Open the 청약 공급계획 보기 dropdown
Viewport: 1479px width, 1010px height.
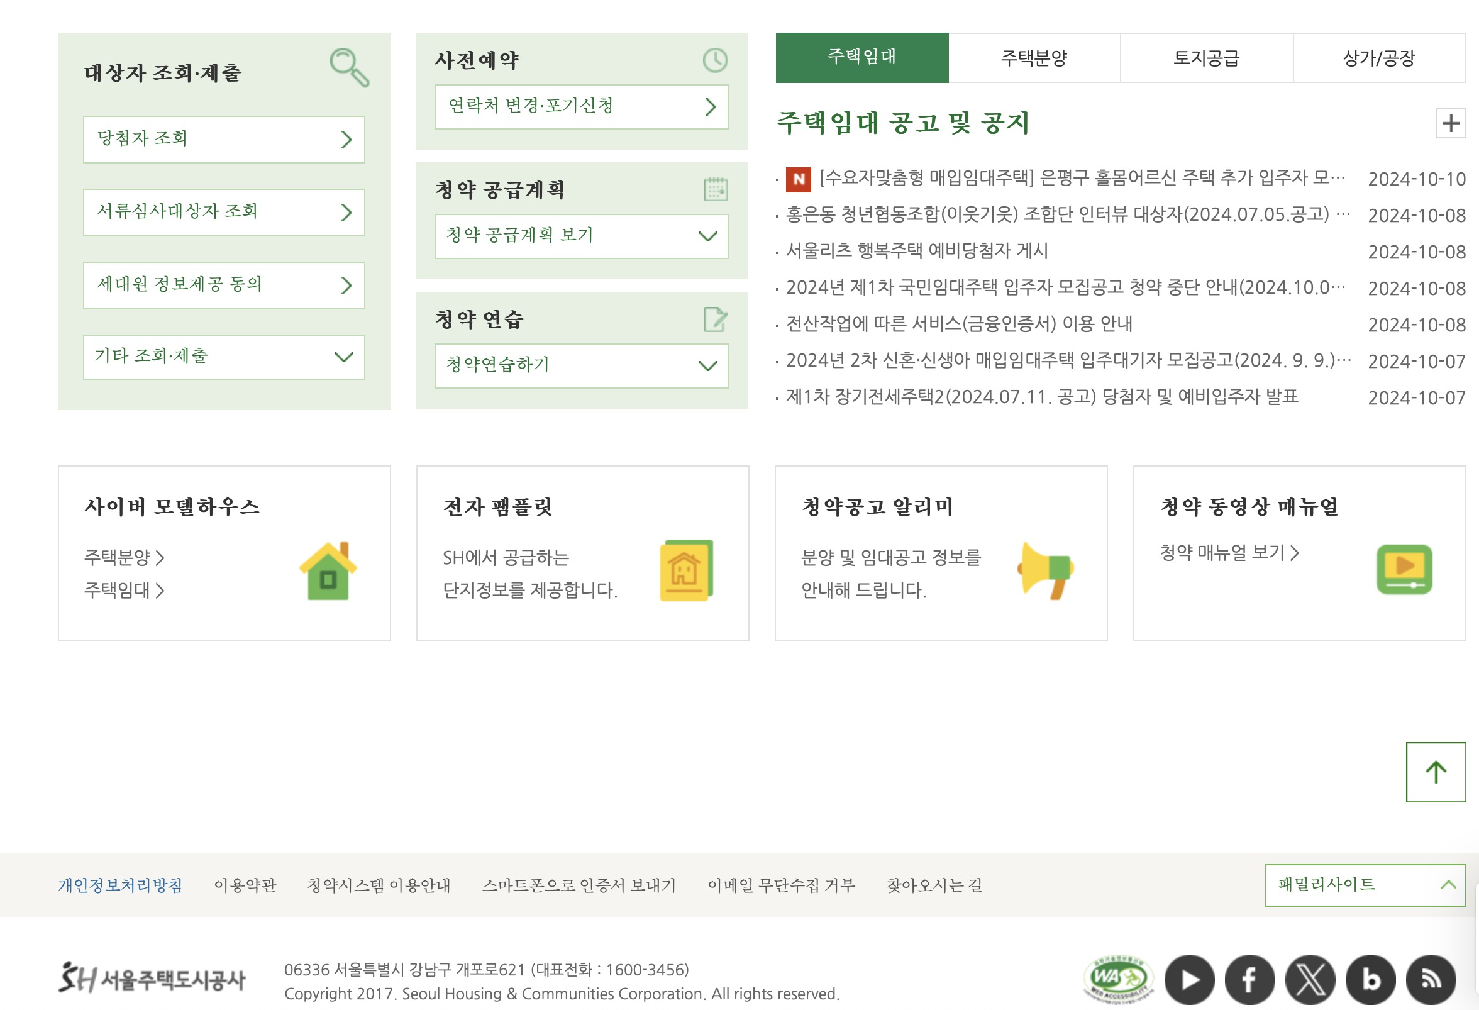tap(581, 236)
